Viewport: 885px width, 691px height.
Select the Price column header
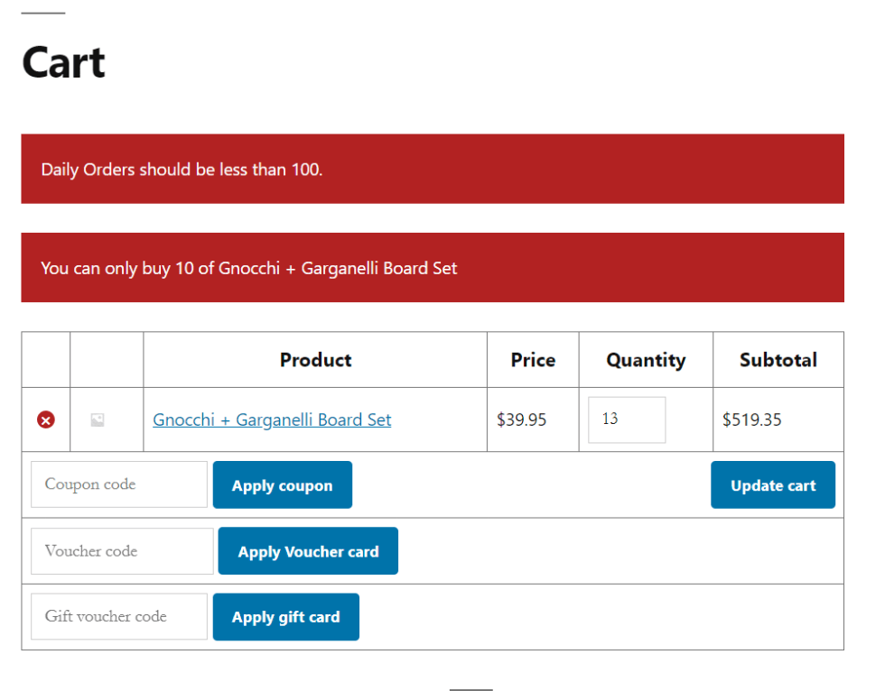coord(533,360)
